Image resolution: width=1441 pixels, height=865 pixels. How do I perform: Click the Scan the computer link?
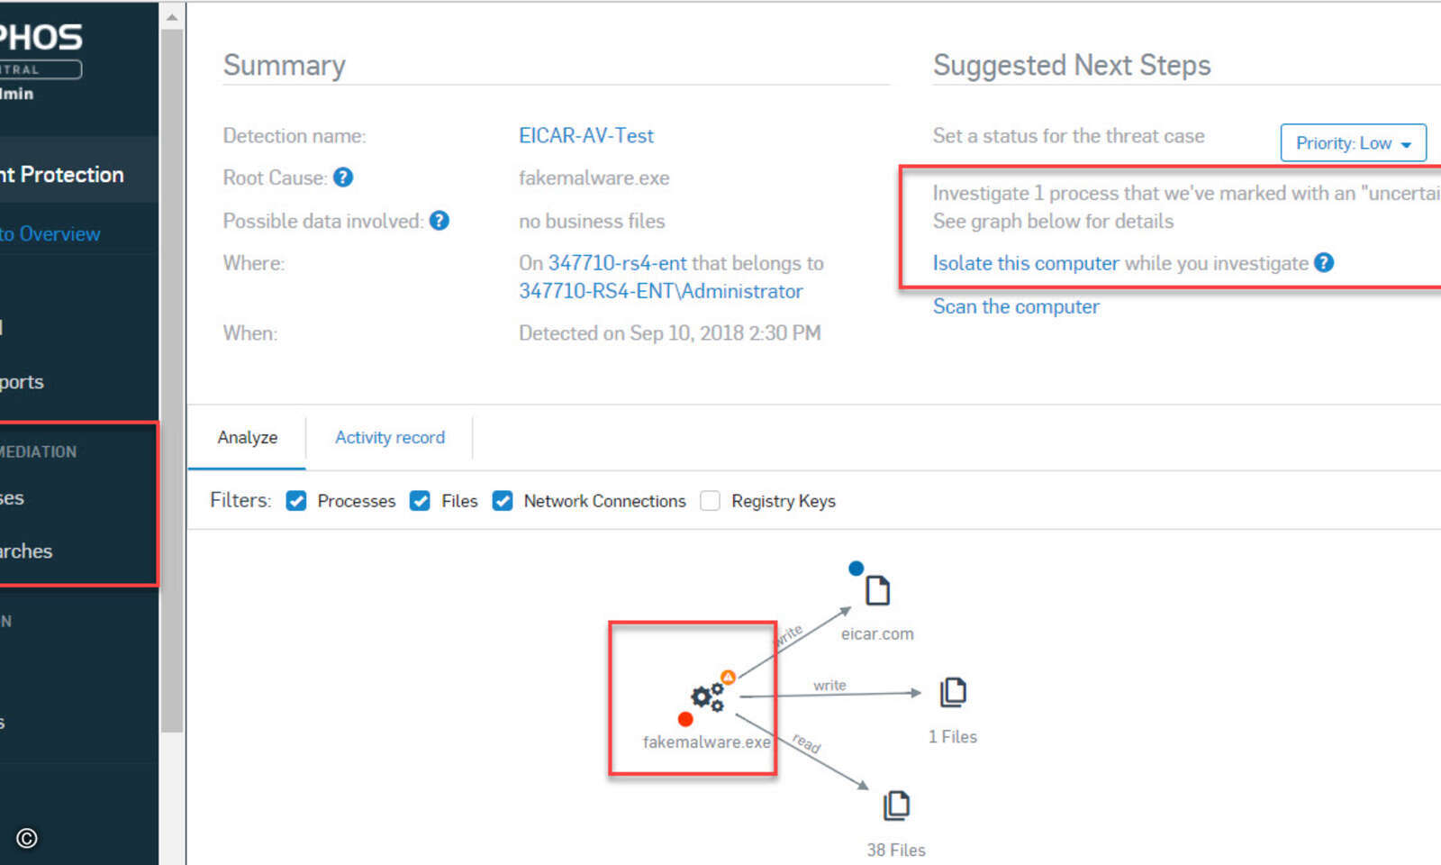tap(1015, 306)
